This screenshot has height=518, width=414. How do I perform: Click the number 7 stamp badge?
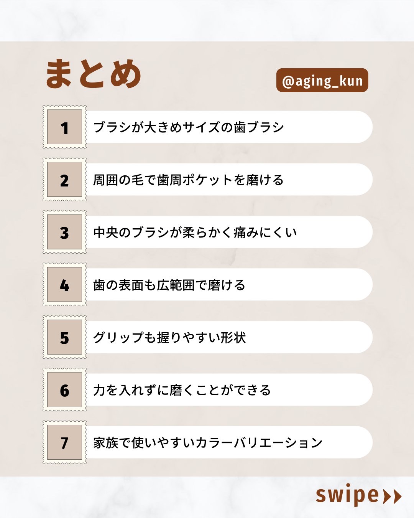64,442
